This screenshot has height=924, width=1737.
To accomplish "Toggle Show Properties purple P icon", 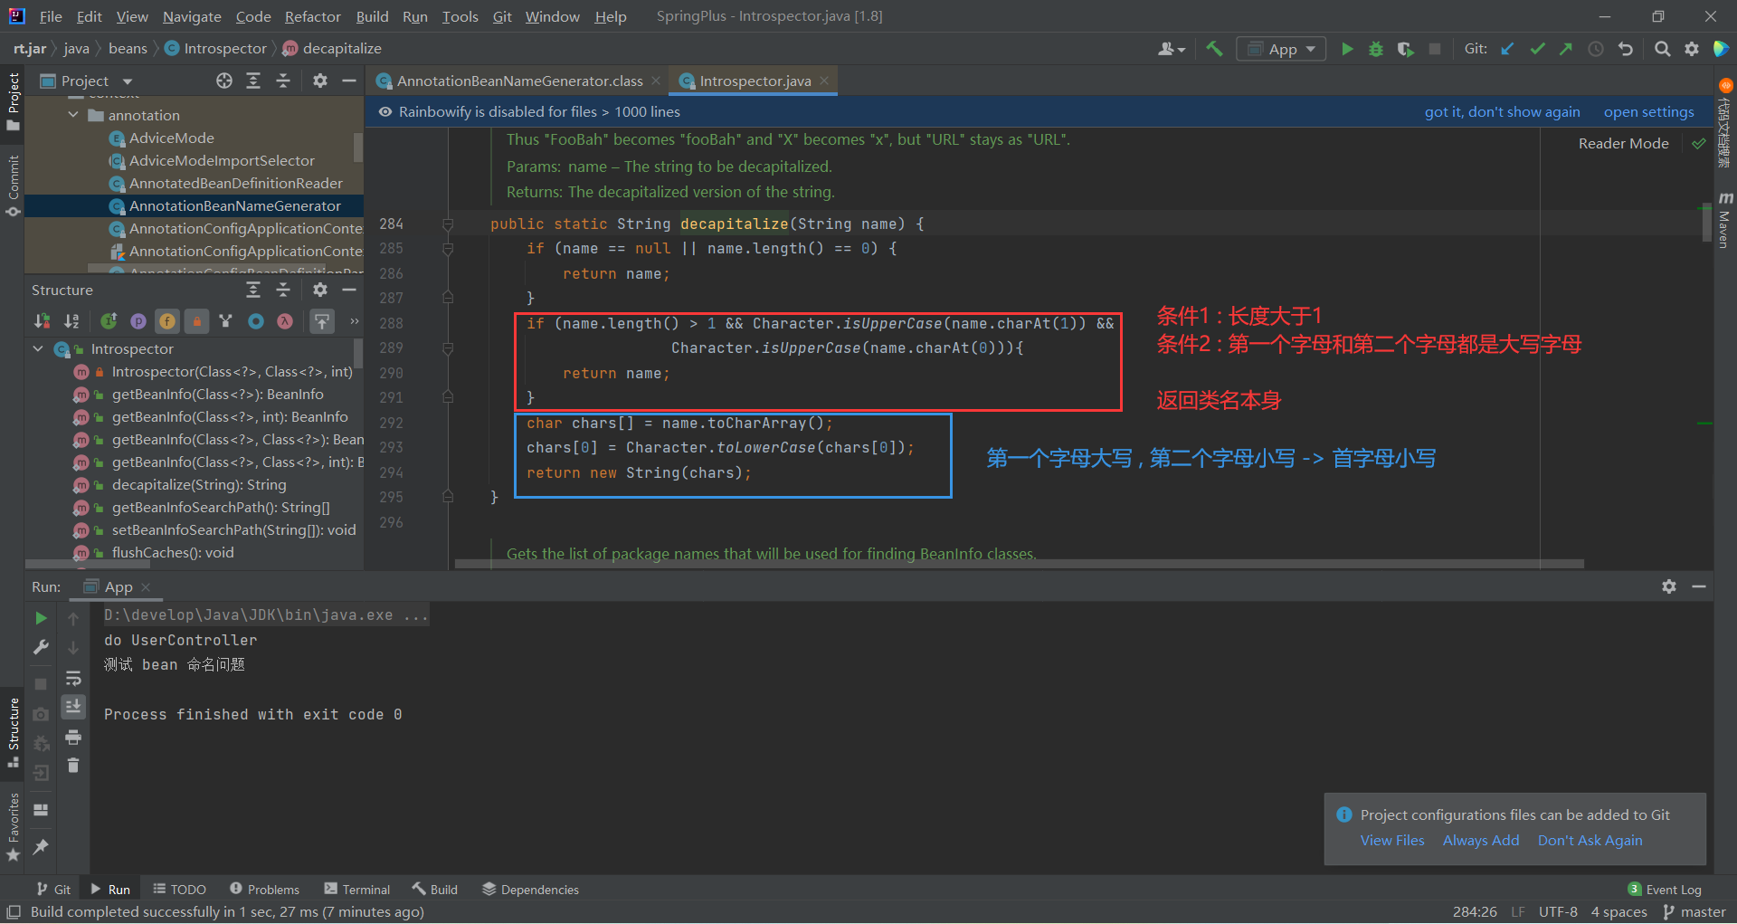I will [138, 321].
